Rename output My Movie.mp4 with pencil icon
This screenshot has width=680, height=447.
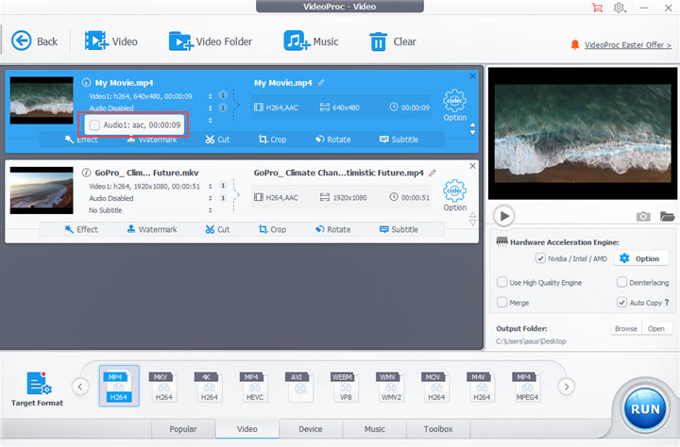[x=321, y=82]
